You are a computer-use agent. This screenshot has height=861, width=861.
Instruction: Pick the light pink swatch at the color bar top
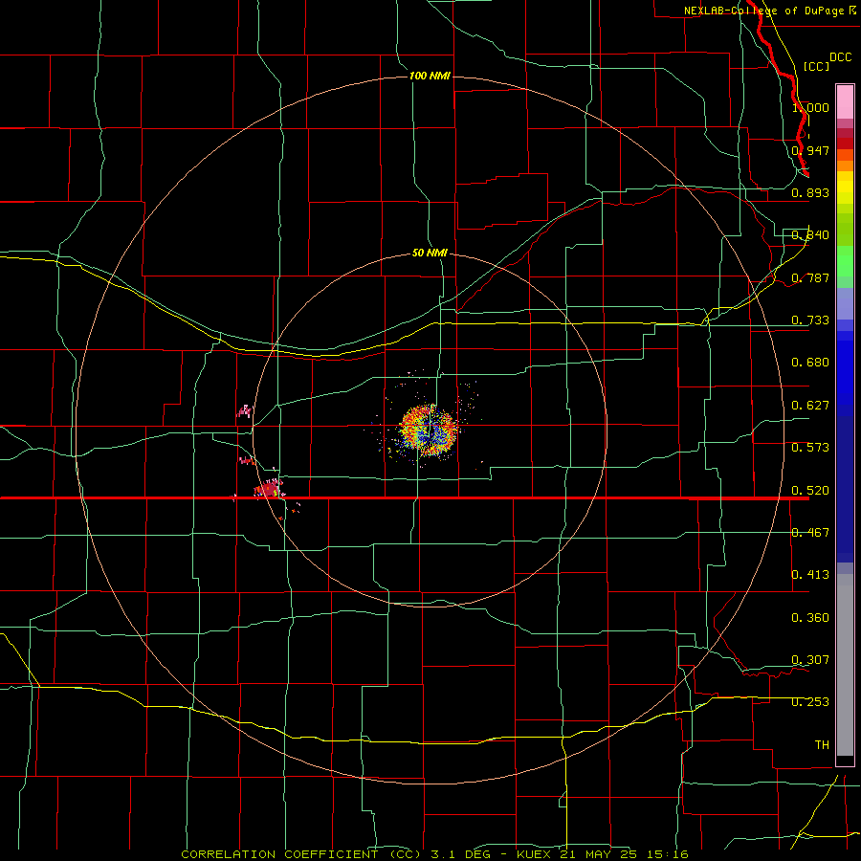pos(845,101)
